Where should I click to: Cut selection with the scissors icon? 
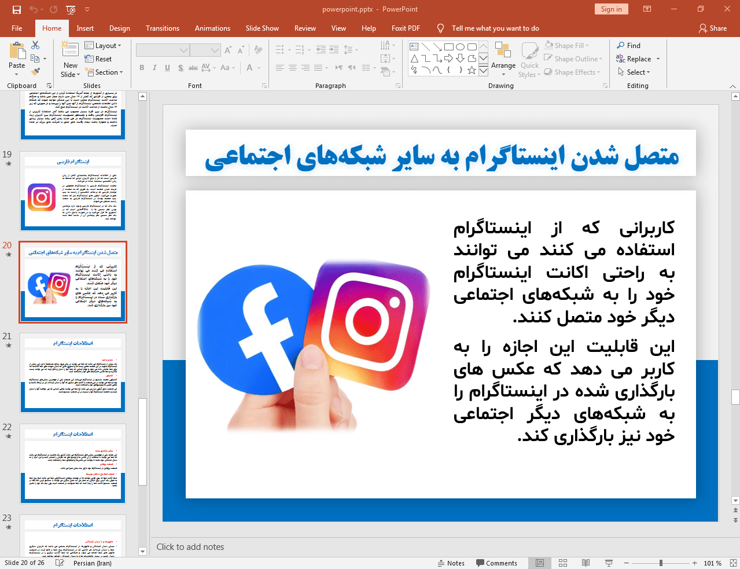(35, 45)
